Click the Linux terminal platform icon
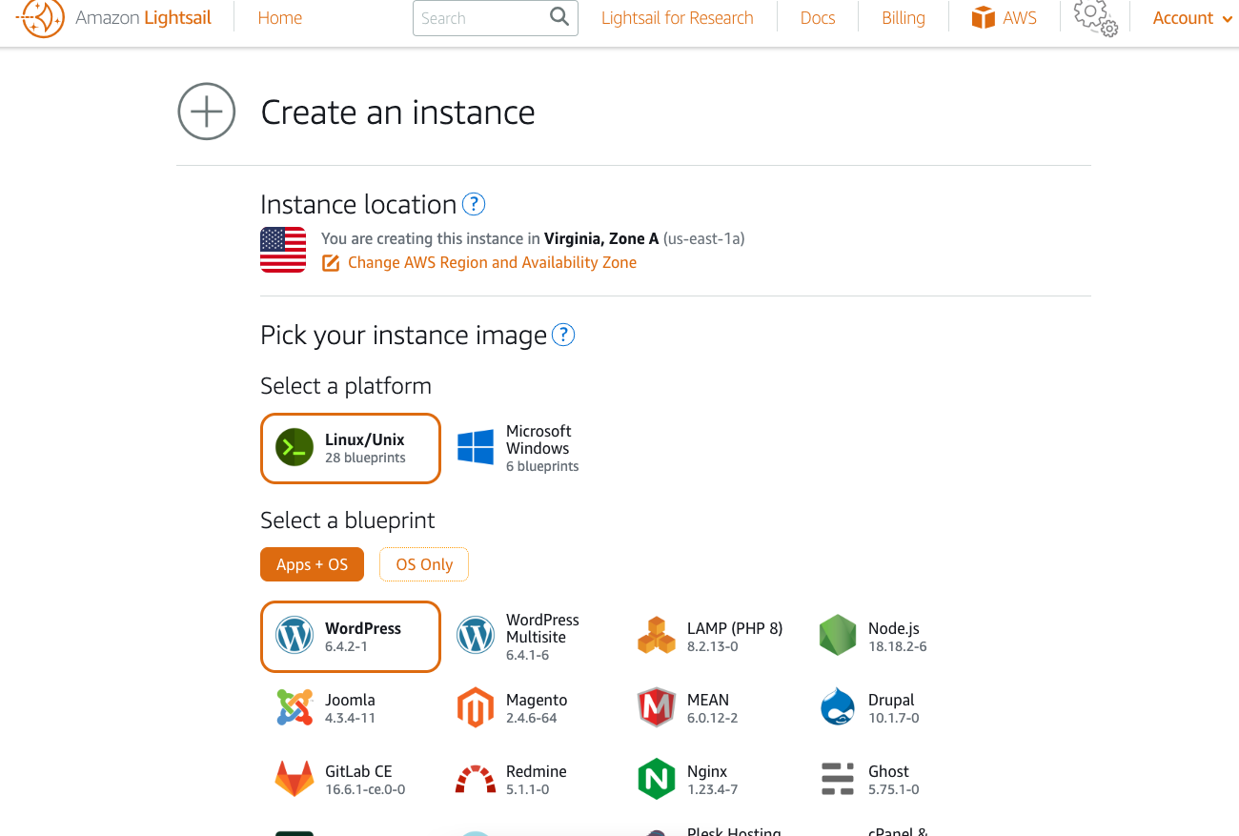 pos(295,447)
